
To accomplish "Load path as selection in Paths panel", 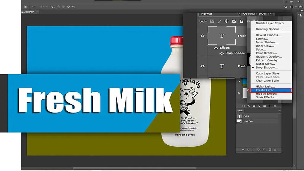I will 254,150.
